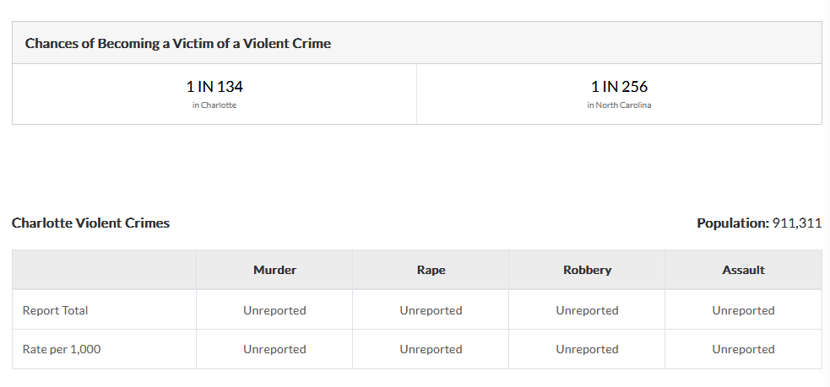Click the Robbery Rate per 1,000 cell
This screenshot has width=830, height=387.
click(587, 349)
